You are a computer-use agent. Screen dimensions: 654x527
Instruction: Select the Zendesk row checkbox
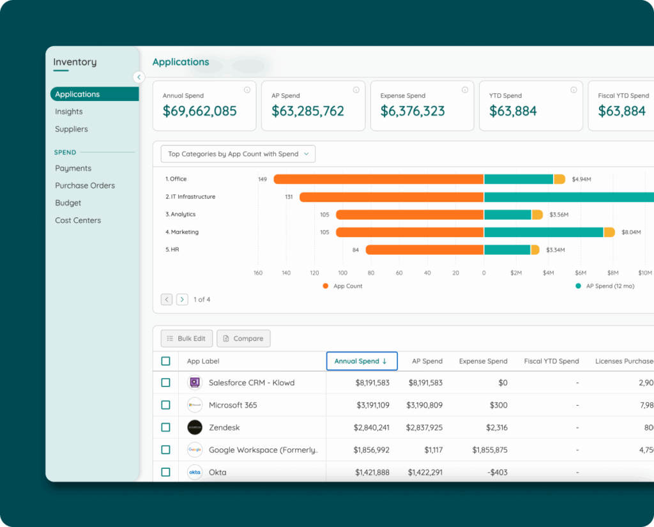(165, 427)
